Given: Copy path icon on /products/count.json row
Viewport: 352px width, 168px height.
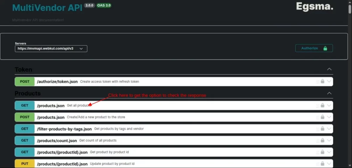Looking at the screenshot, I should (318, 141).
